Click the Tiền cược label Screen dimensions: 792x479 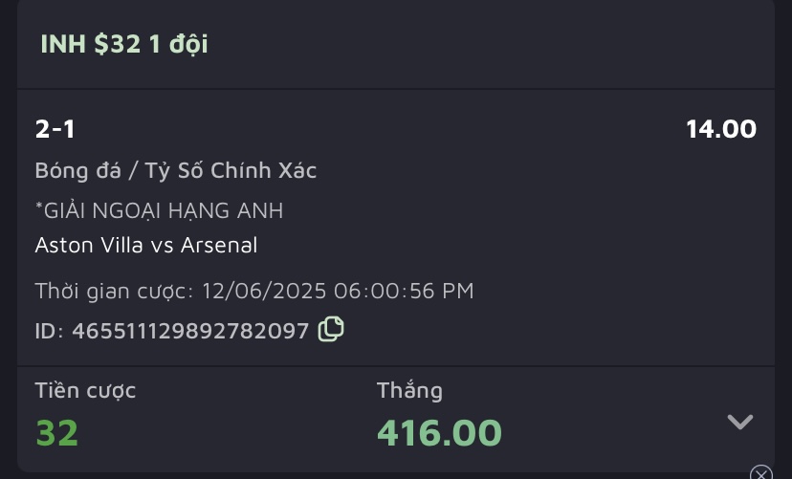[x=85, y=390]
